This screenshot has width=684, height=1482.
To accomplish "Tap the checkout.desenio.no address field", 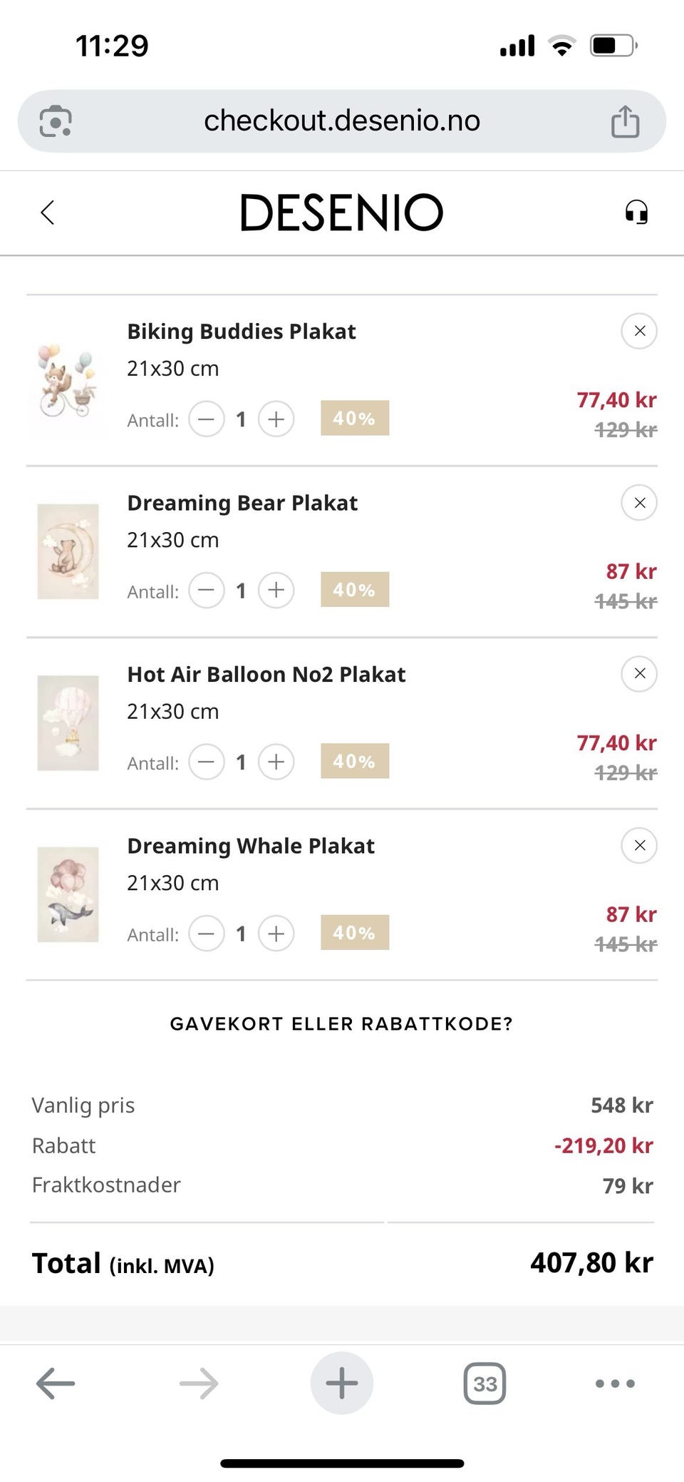I will pos(341,121).
